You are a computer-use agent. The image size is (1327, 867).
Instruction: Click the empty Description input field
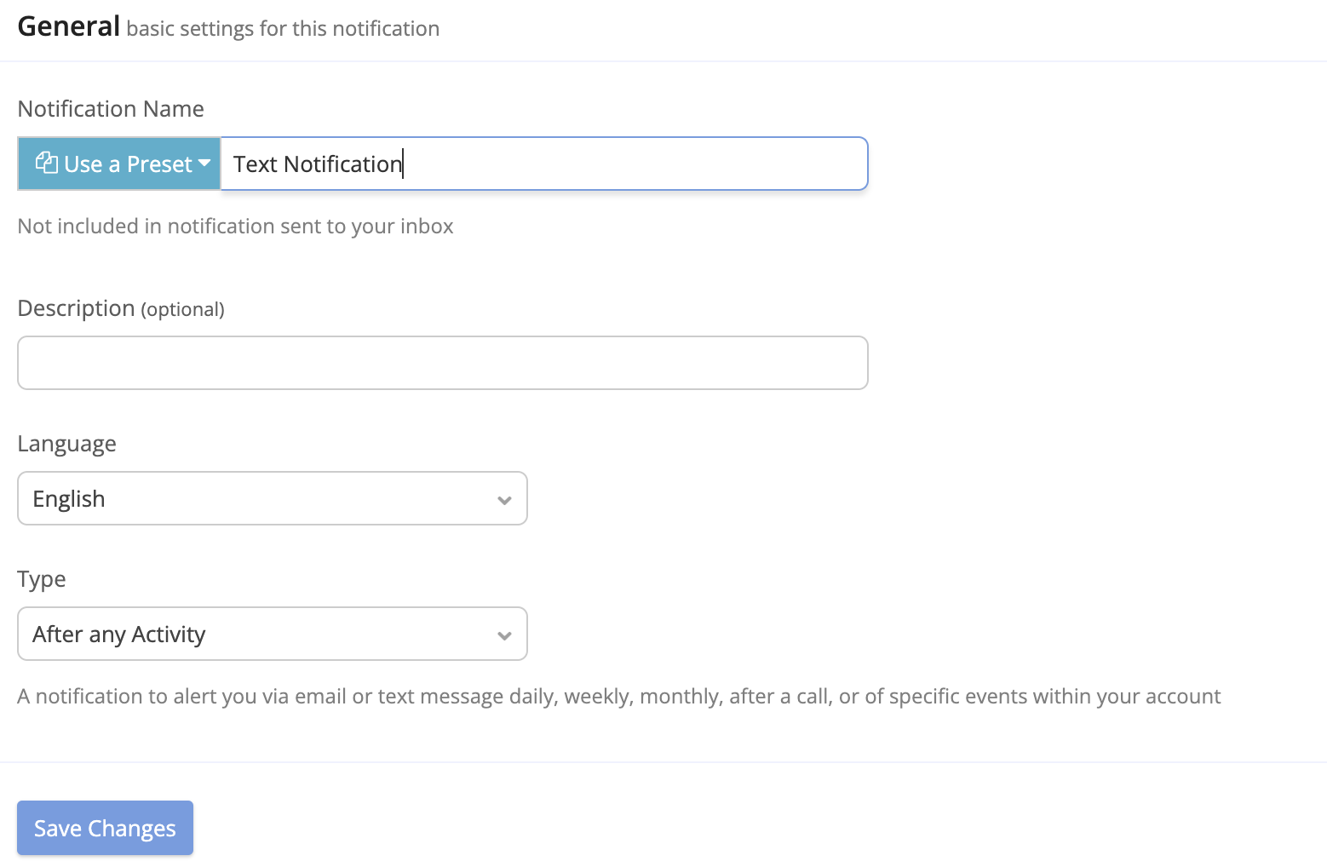pos(442,363)
